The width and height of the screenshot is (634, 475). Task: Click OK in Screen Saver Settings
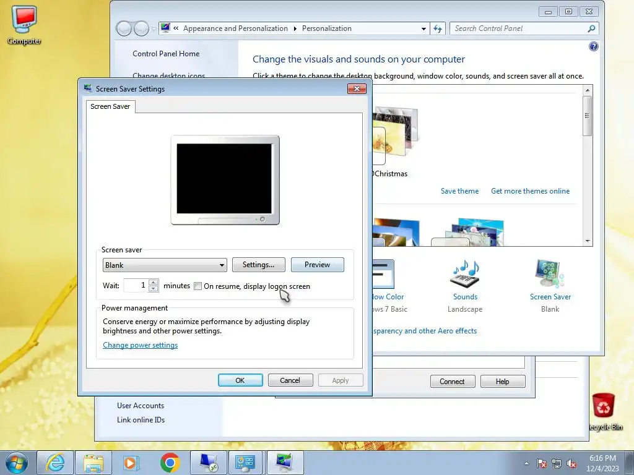(240, 380)
